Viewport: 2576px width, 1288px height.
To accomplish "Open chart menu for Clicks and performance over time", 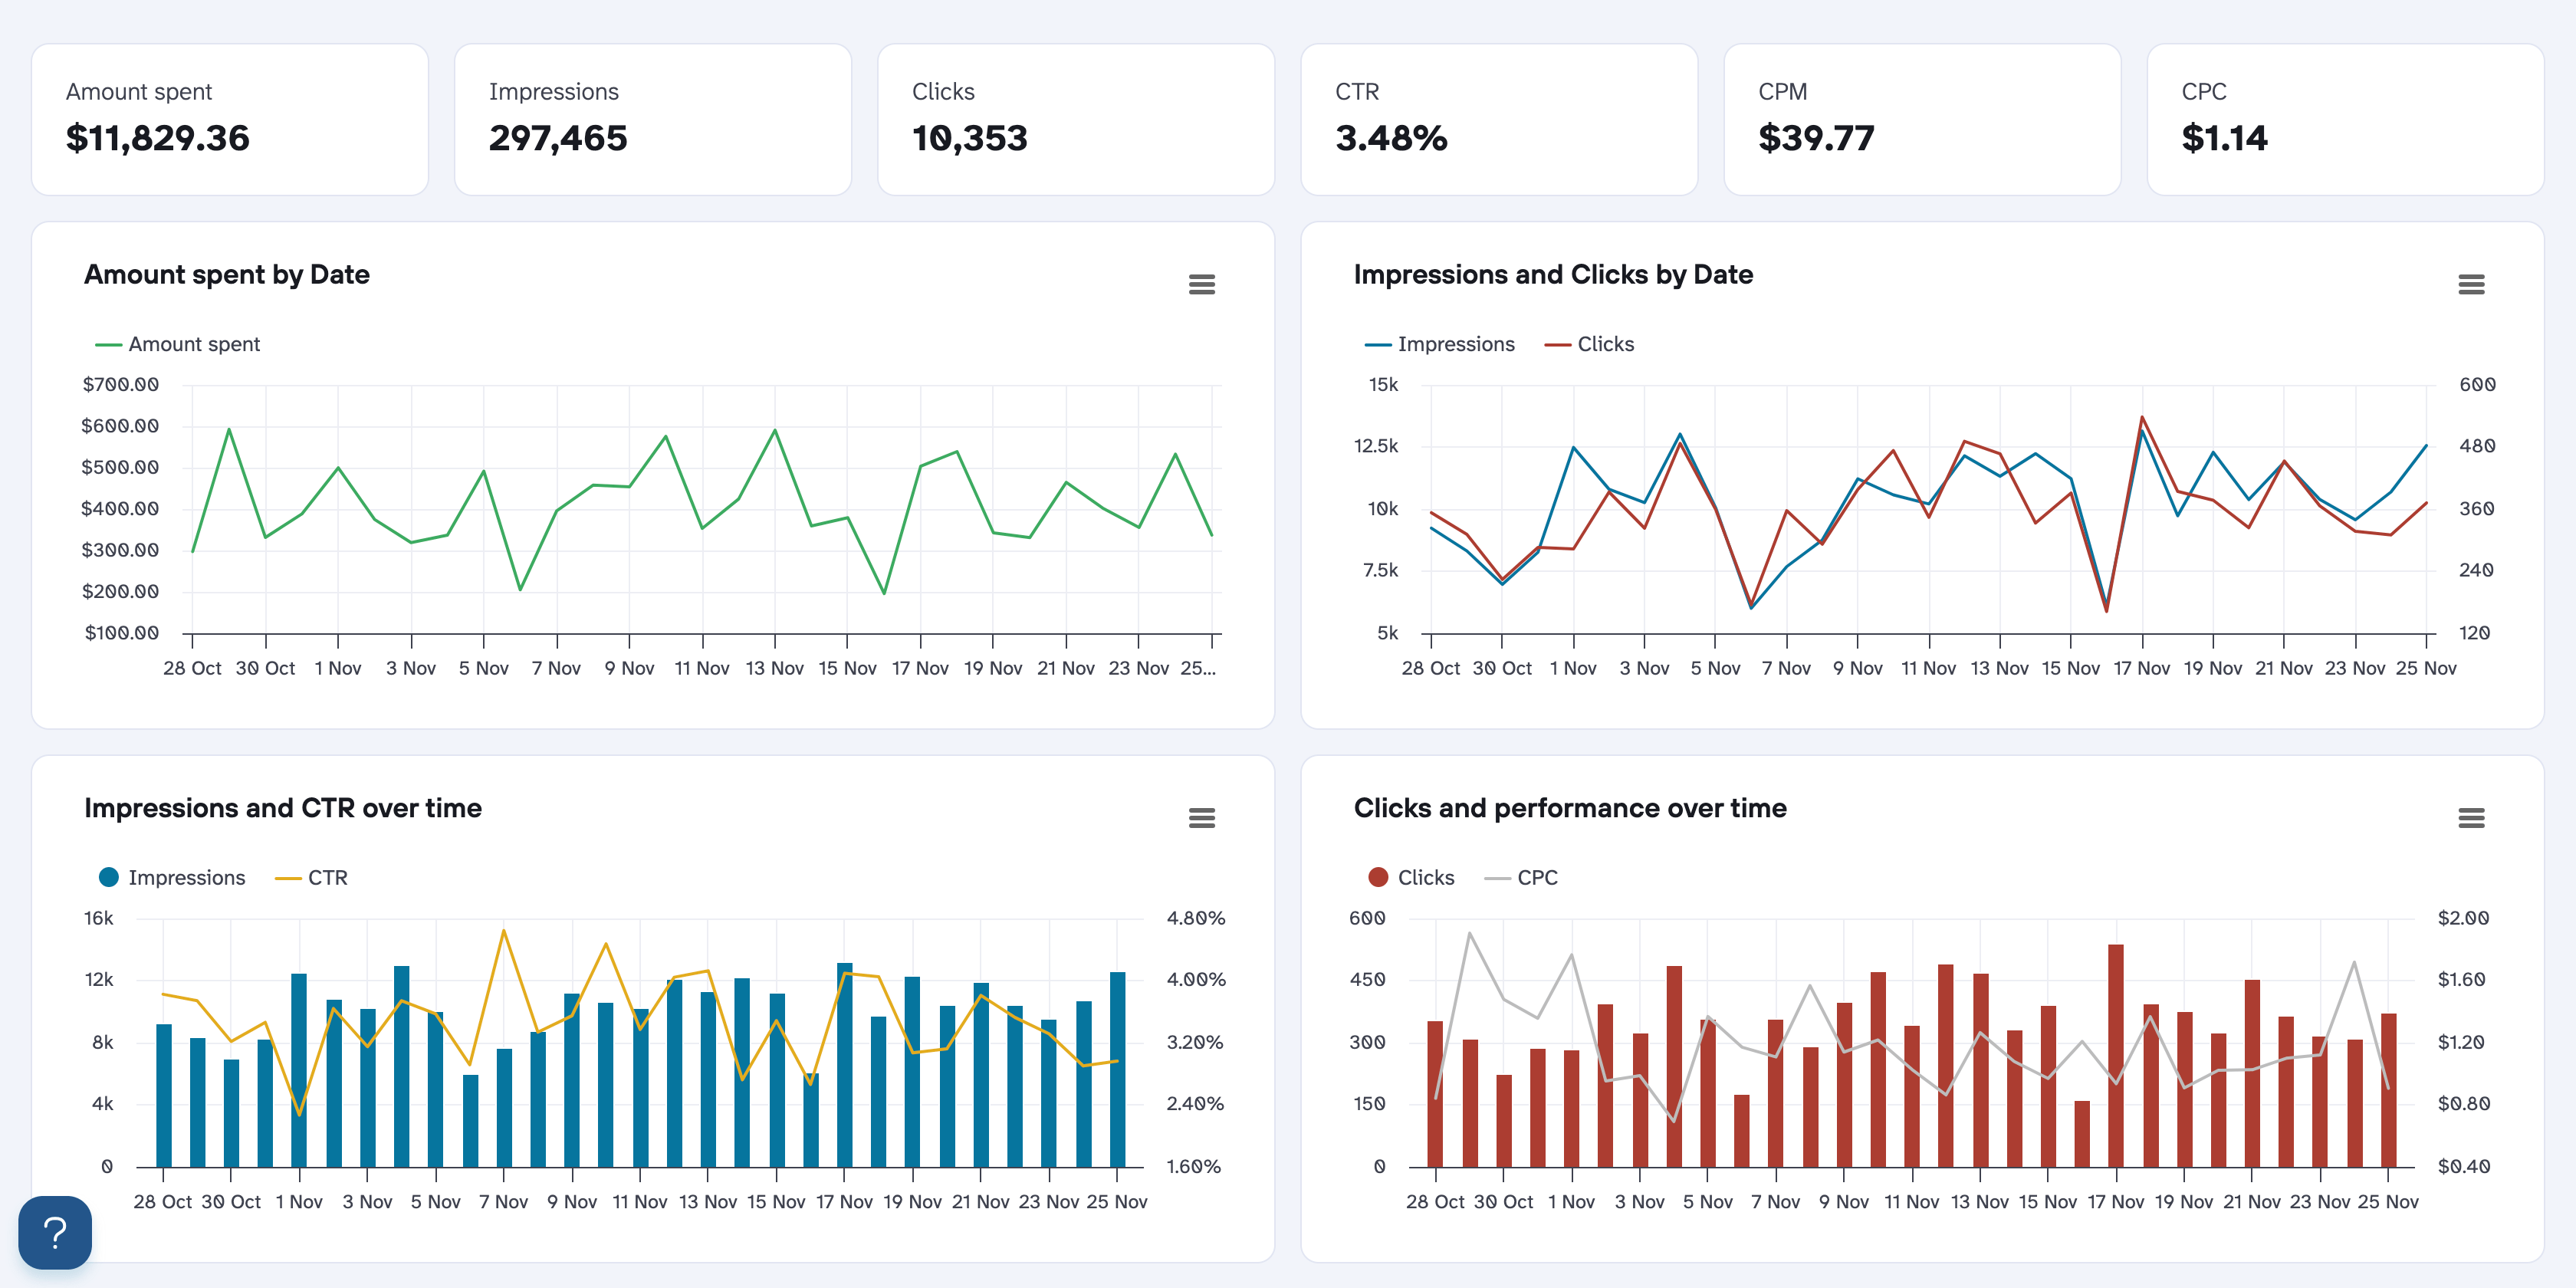I will pos(2470,818).
